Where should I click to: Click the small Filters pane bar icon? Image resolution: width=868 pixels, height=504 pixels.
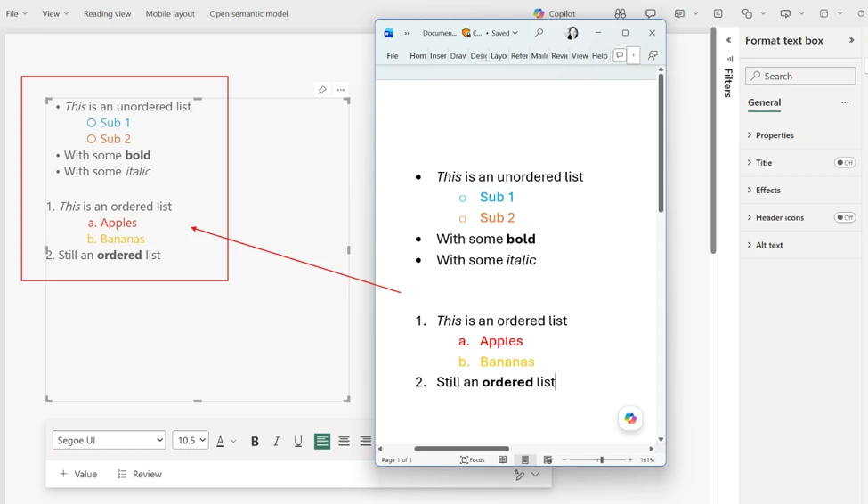[x=730, y=59]
